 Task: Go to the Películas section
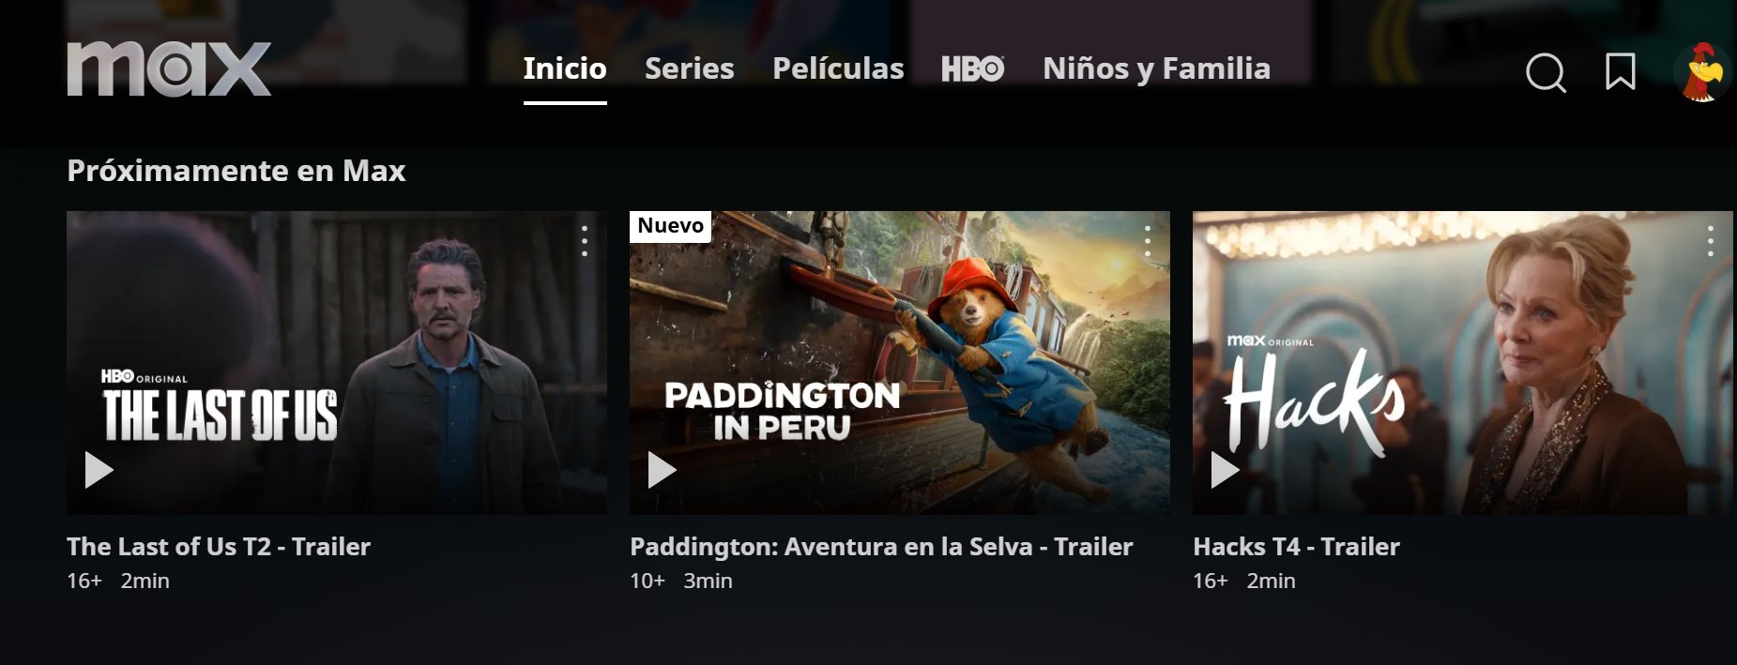pyautogui.click(x=838, y=68)
